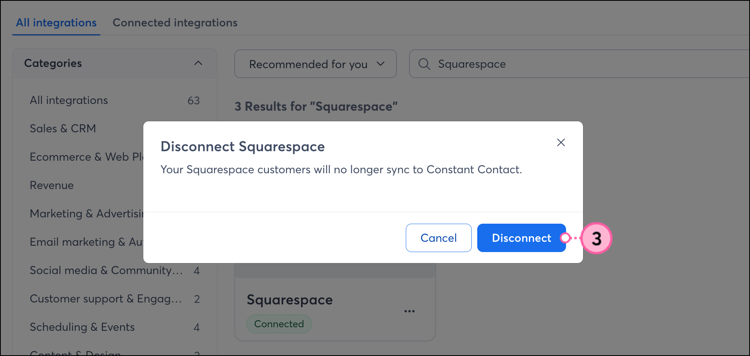Select All integrations category with 63 items
This screenshot has width=750, height=356.
click(69, 100)
